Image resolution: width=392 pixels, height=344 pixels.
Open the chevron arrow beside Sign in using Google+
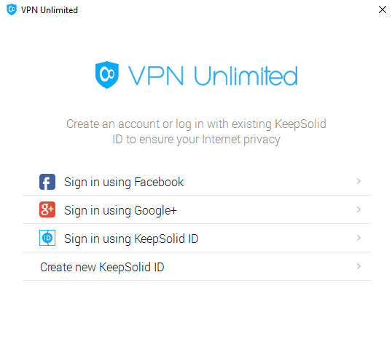[358, 209]
